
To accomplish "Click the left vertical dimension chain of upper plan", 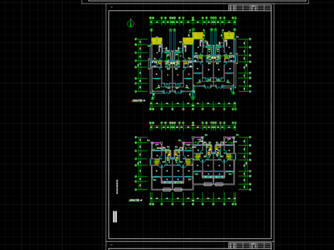I will pyautogui.click(x=140, y=65).
